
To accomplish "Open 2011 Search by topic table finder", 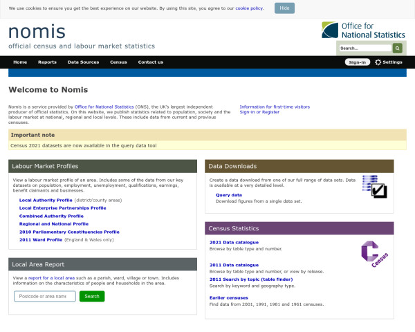I will [251, 279].
